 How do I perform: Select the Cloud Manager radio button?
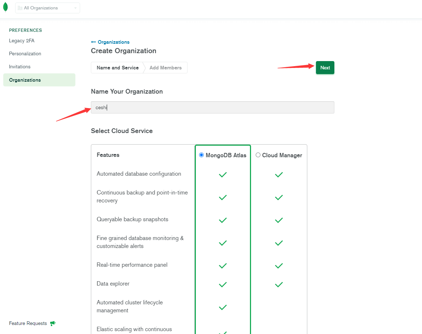258,155
